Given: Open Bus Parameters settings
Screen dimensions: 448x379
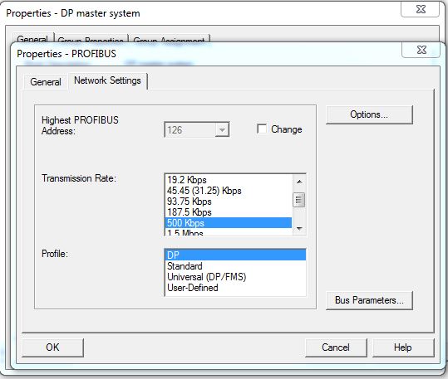Looking at the screenshot, I should (369, 300).
